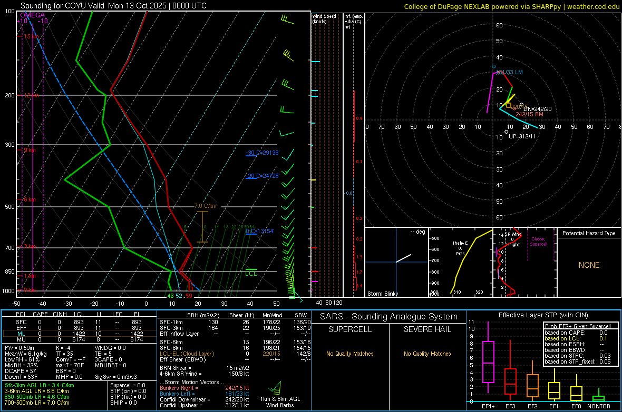The height and width of the screenshot is (412, 622).
Task: Click the PW = 0.59in value
Action: 20,348
